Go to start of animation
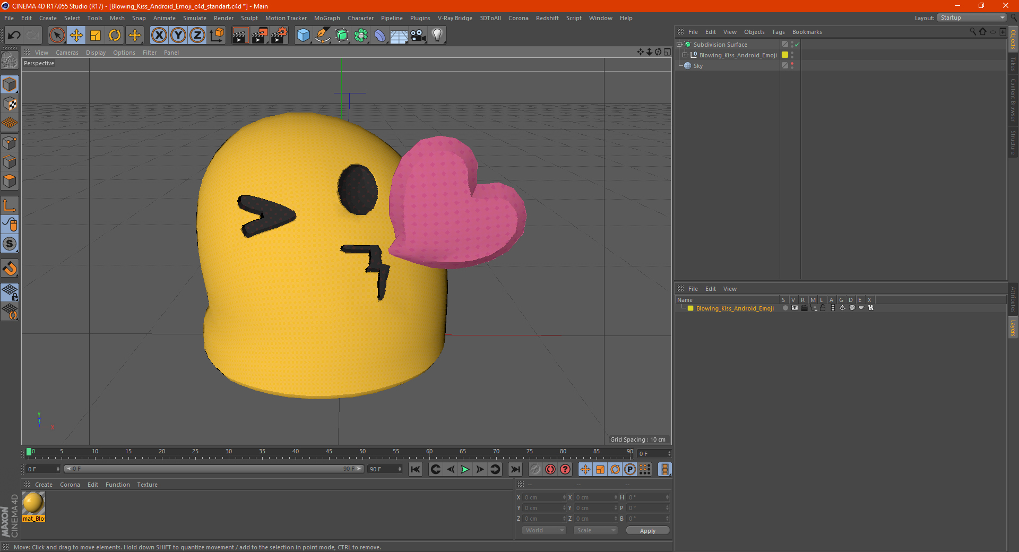 tap(416, 469)
